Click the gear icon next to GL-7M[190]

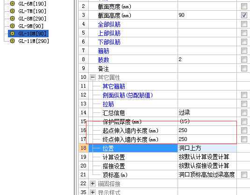(12, 11)
